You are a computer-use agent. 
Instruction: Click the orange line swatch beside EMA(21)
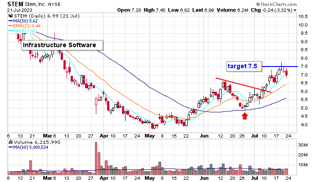(11, 26)
